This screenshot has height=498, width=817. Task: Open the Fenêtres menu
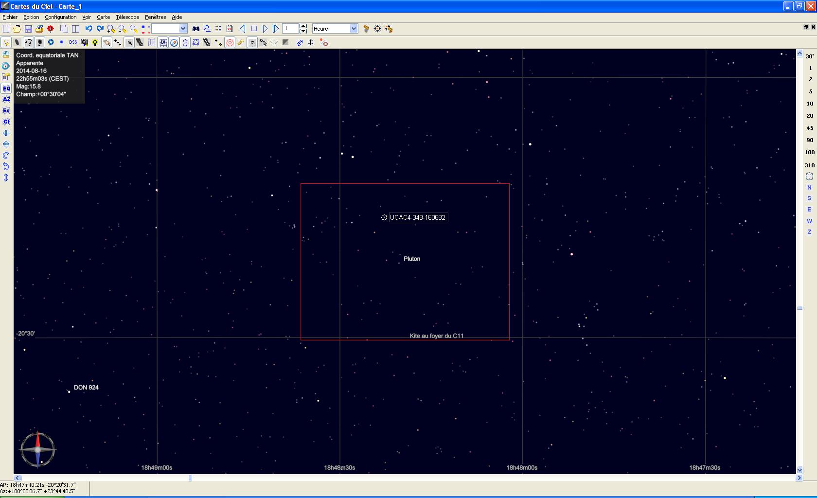pyautogui.click(x=156, y=17)
